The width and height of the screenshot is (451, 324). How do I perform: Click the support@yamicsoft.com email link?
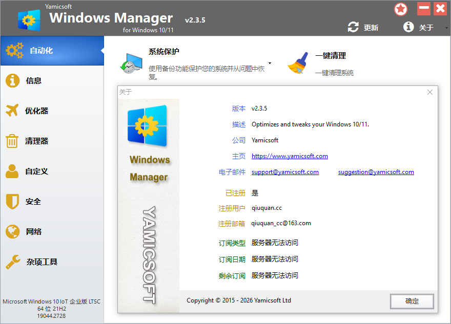[285, 172]
